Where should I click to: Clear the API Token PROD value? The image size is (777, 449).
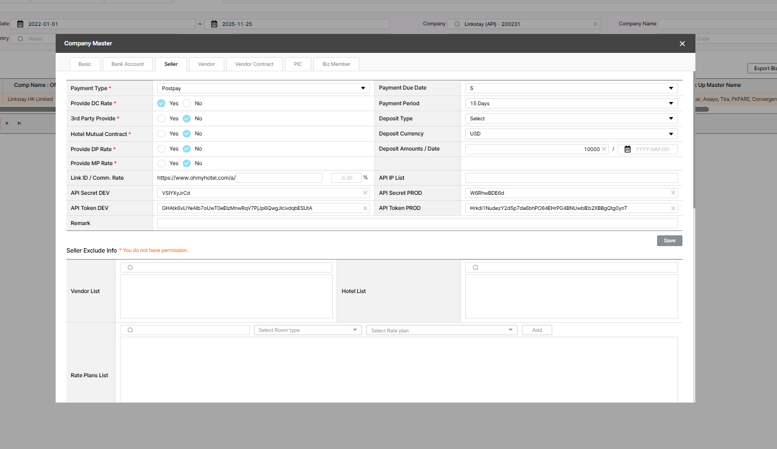[x=673, y=208]
